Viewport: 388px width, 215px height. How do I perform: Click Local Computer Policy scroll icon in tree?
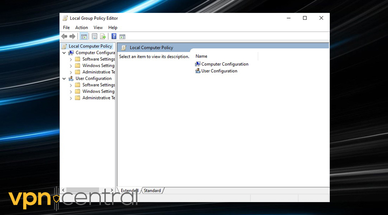64,46
